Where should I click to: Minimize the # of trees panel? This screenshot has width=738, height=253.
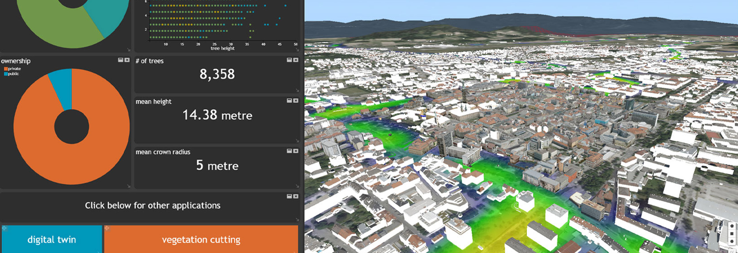pyautogui.click(x=289, y=60)
